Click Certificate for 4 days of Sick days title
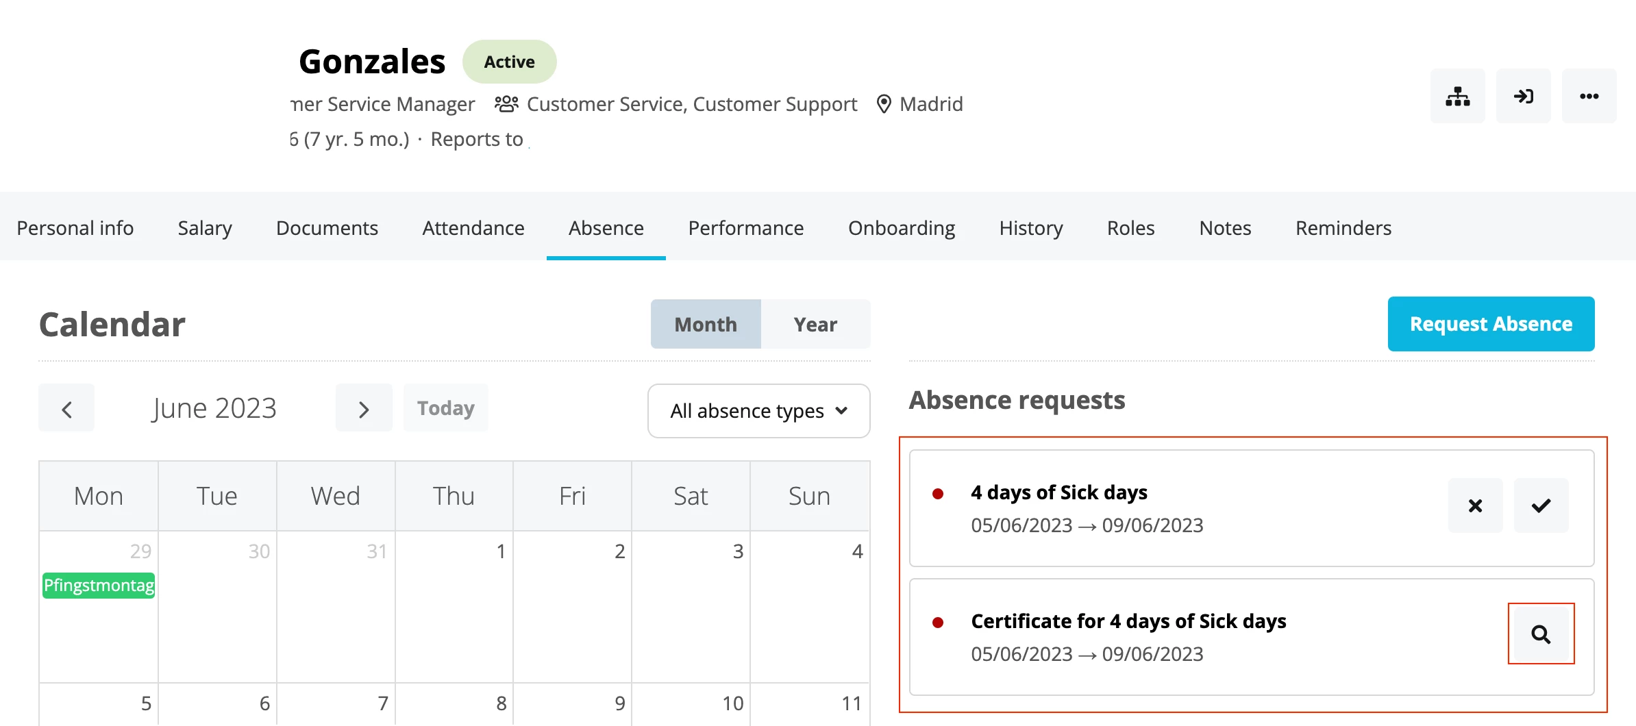Screen dimensions: 1636x726 pyautogui.click(x=1128, y=621)
